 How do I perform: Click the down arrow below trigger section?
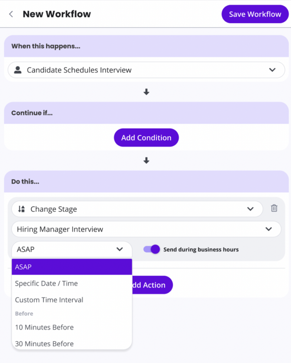(146, 92)
